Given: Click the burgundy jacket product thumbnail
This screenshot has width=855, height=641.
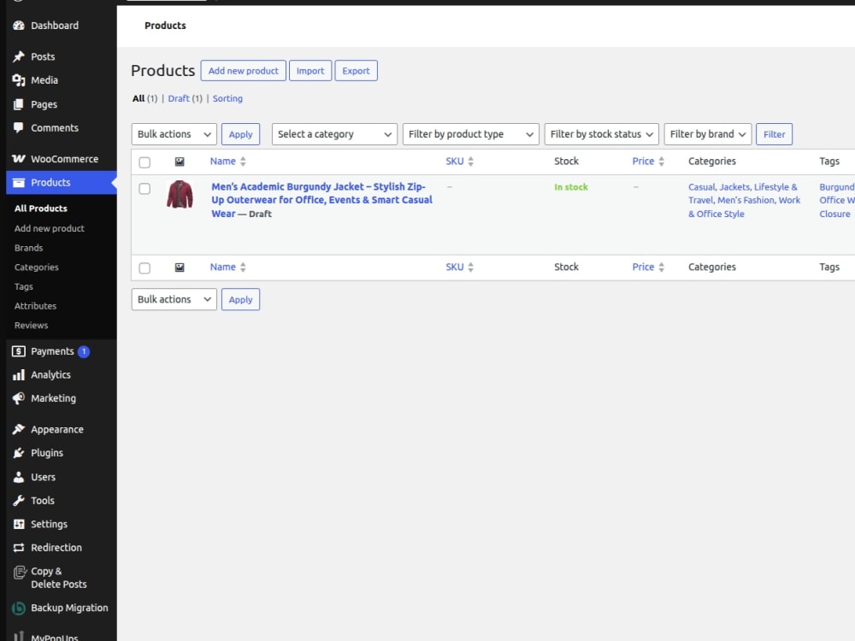Looking at the screenshot, I should [x=180, y=194].
